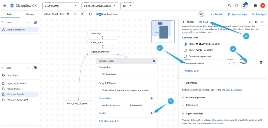This screenshot has height=128, width=268.
Task: Click the Publish button
Action: coord(217,14)
